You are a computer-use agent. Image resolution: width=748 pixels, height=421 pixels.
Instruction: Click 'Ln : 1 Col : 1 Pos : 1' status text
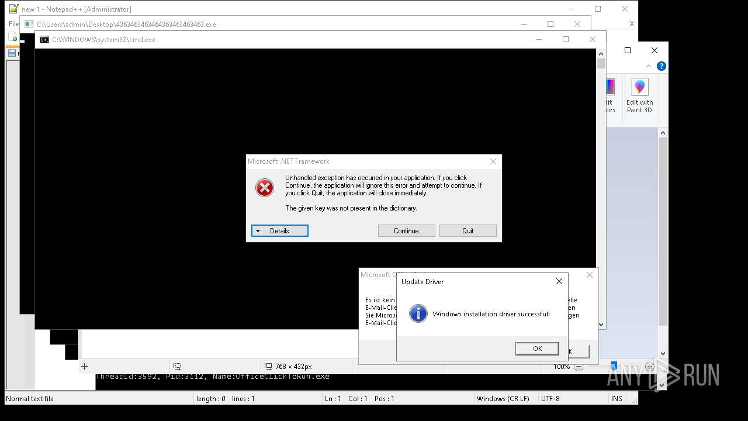point(359,399)
